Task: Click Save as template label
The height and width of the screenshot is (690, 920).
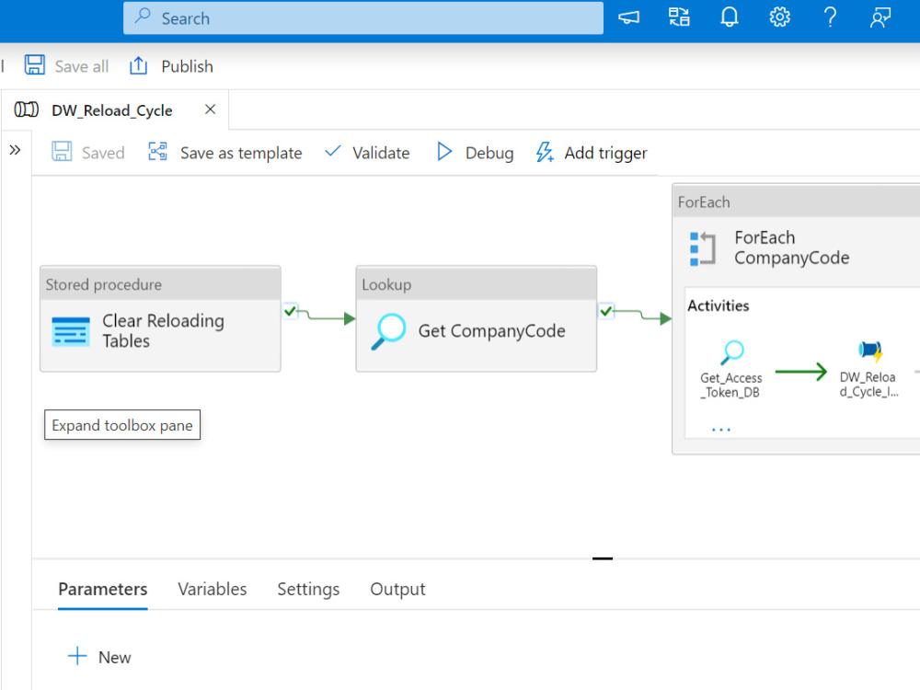Action: [241, 153]
